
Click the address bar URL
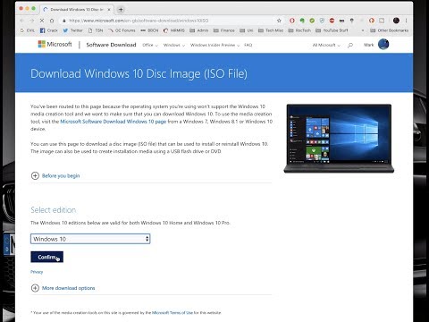pos(139,21)
